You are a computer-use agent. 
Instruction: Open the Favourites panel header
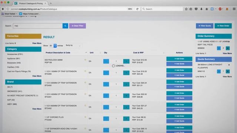coord(23,36)
